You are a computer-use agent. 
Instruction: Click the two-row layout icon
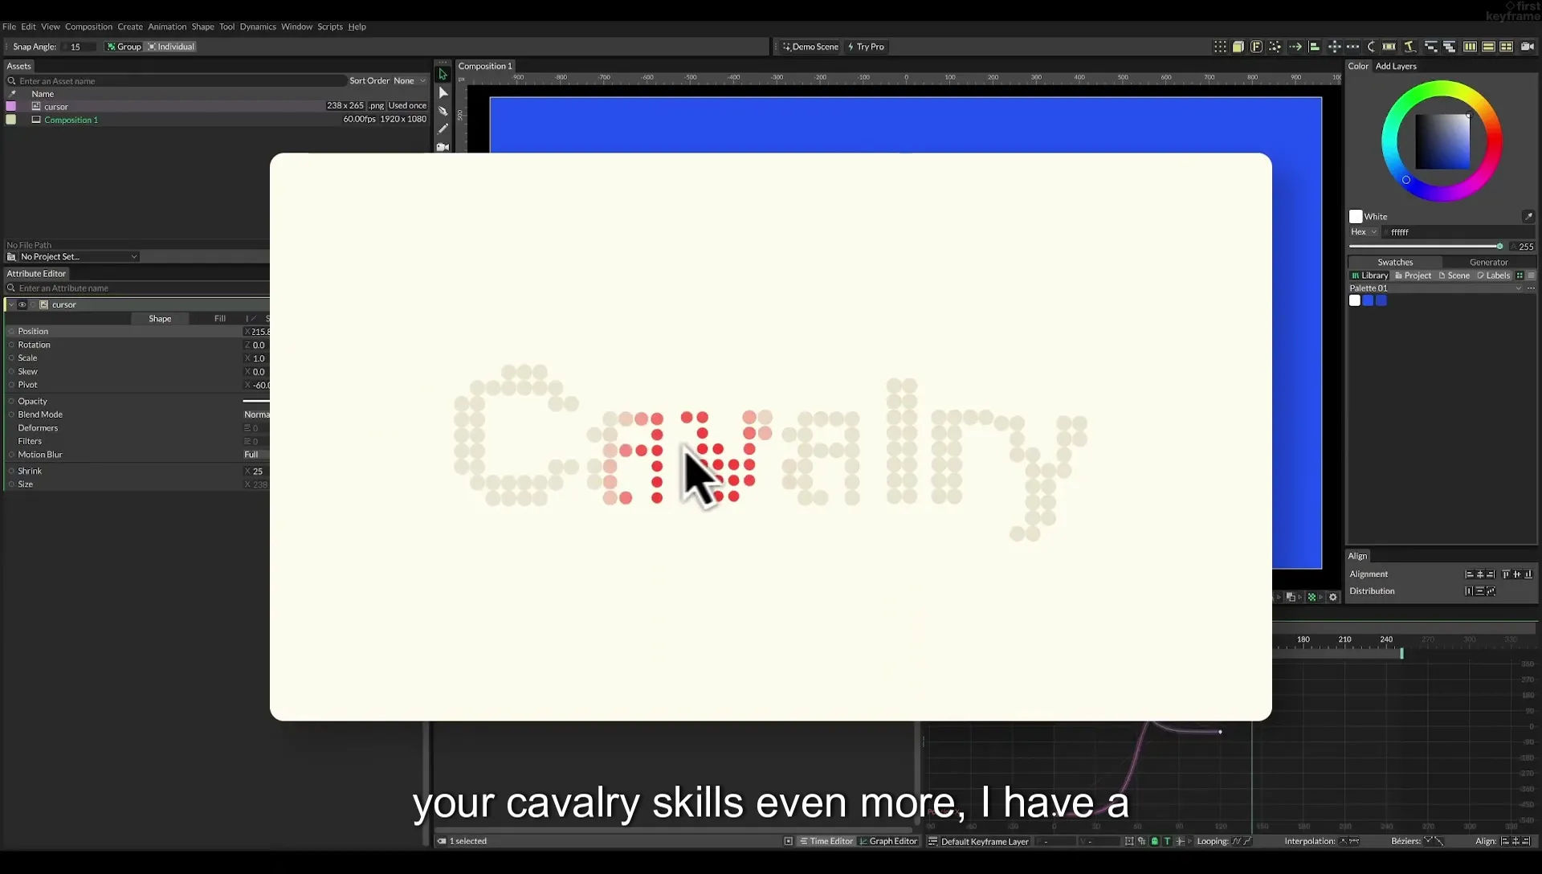[x=1488, y=47]
